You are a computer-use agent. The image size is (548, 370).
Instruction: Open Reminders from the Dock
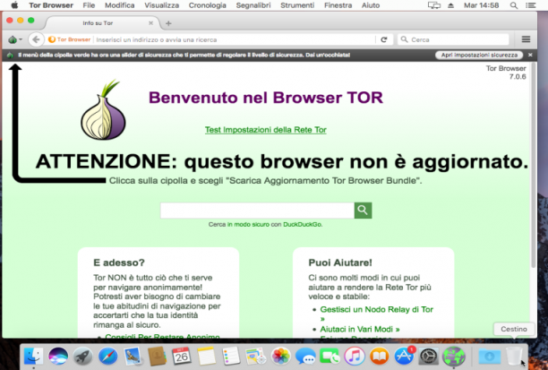231,357
